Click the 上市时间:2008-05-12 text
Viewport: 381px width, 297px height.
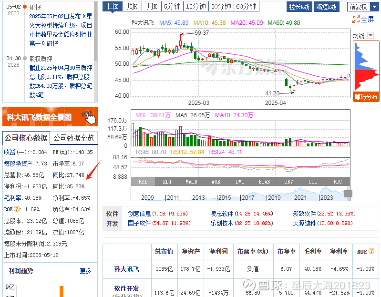point(31,255)
